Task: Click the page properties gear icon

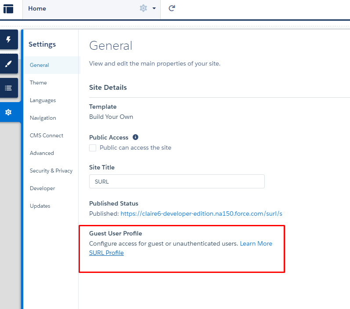Action: pos(143,8)
